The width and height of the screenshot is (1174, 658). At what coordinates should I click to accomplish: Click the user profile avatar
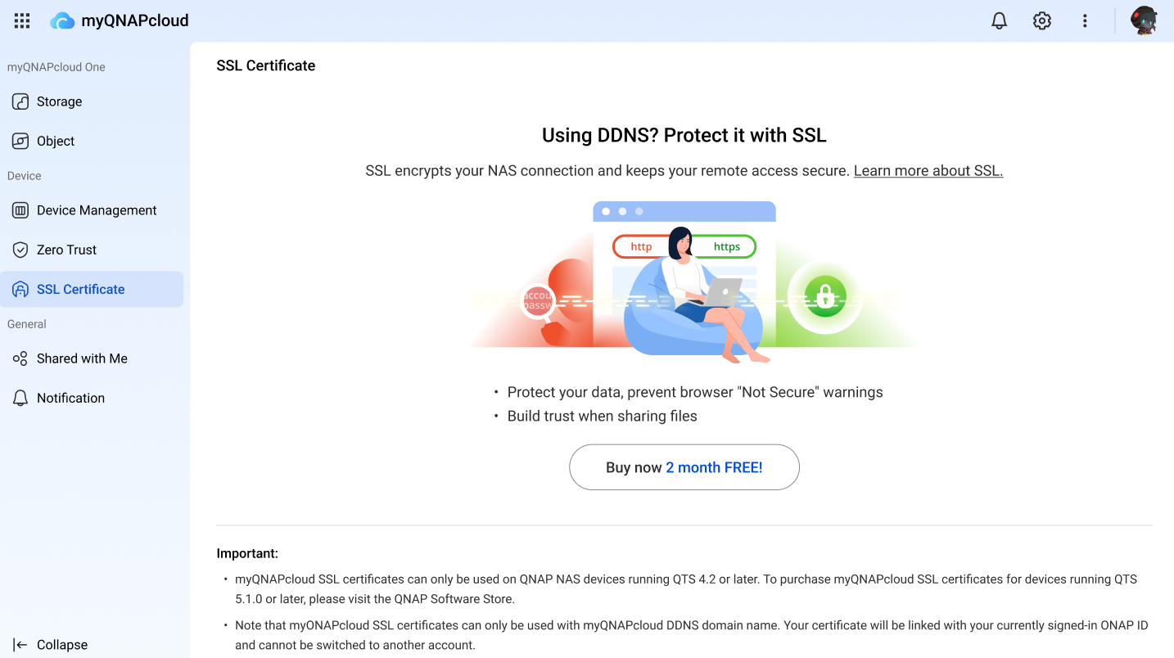[x=1144, y=21]
